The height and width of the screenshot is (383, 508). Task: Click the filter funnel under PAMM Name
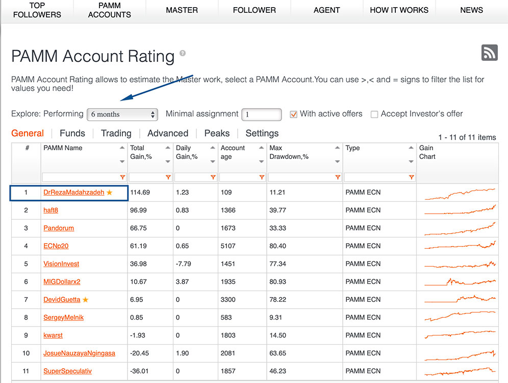(x=122, y=177)
